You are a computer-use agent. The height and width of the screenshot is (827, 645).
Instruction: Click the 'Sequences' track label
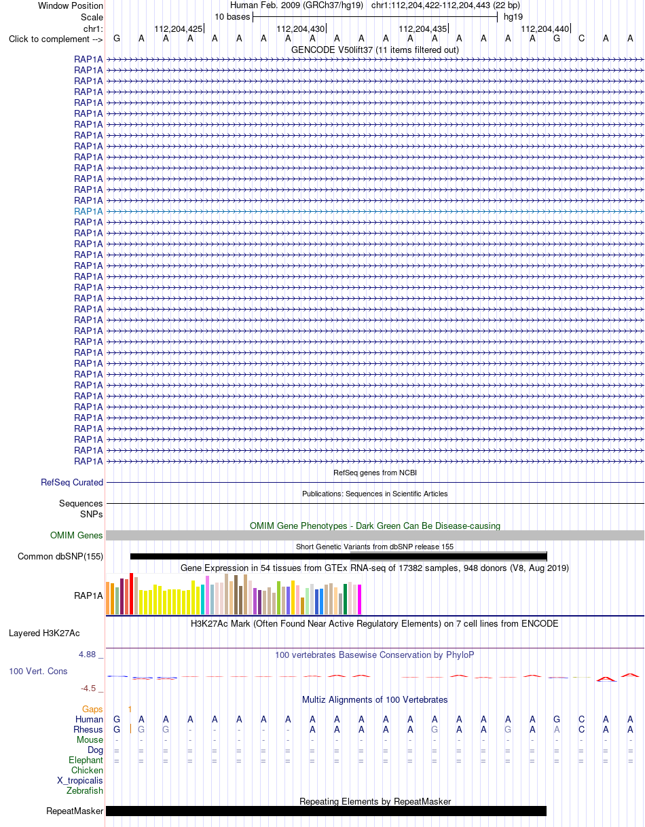tap(81, 503)
